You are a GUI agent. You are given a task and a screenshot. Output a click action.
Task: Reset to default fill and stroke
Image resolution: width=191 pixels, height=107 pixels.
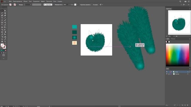click(1, 48)
